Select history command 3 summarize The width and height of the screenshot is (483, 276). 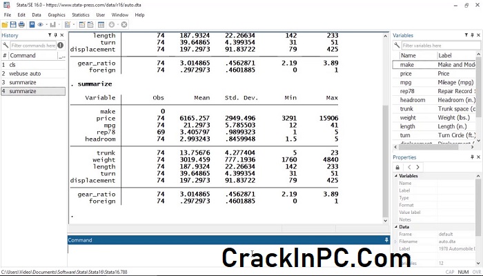coord(33,82)
